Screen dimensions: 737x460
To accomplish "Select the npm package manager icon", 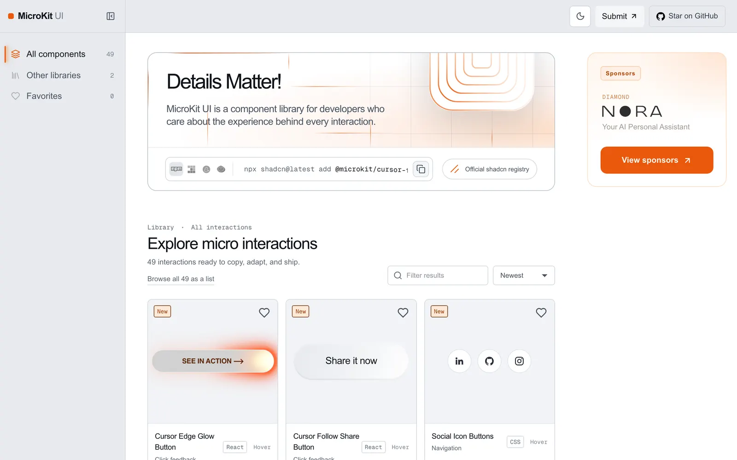I will [x=176, y=169].
